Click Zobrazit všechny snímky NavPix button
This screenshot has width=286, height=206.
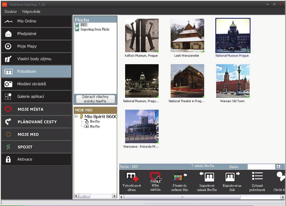pyautogui.click(x=95, y=99)
